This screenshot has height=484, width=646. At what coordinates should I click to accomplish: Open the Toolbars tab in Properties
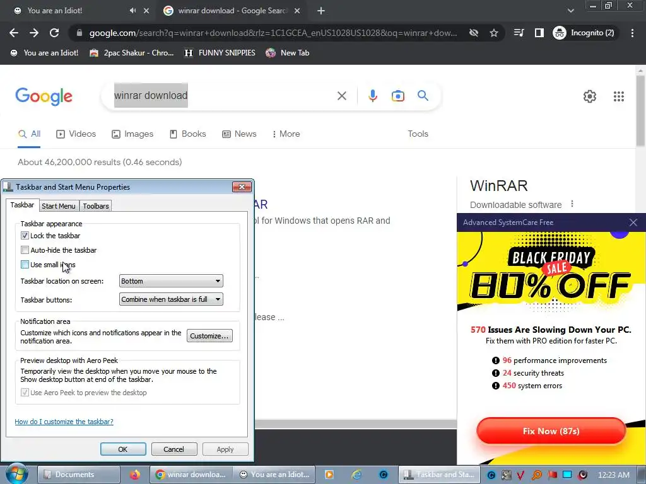96,206
